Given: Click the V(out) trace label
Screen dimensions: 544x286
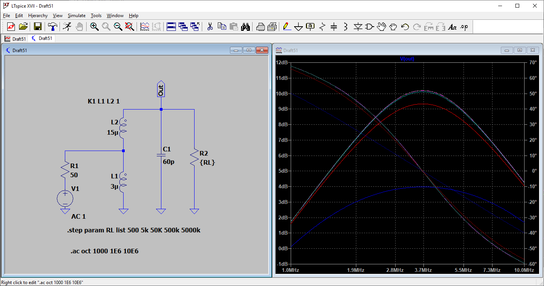Looking at the screenshot, I should coord(407,59).
